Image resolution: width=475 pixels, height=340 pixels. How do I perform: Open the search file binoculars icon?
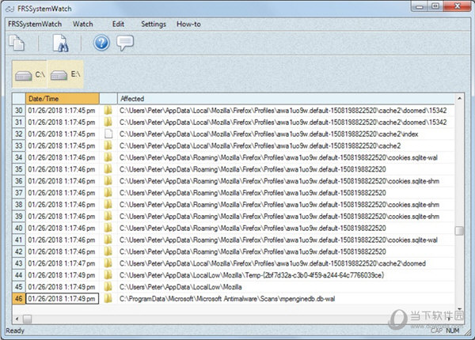tap(60, 43)
